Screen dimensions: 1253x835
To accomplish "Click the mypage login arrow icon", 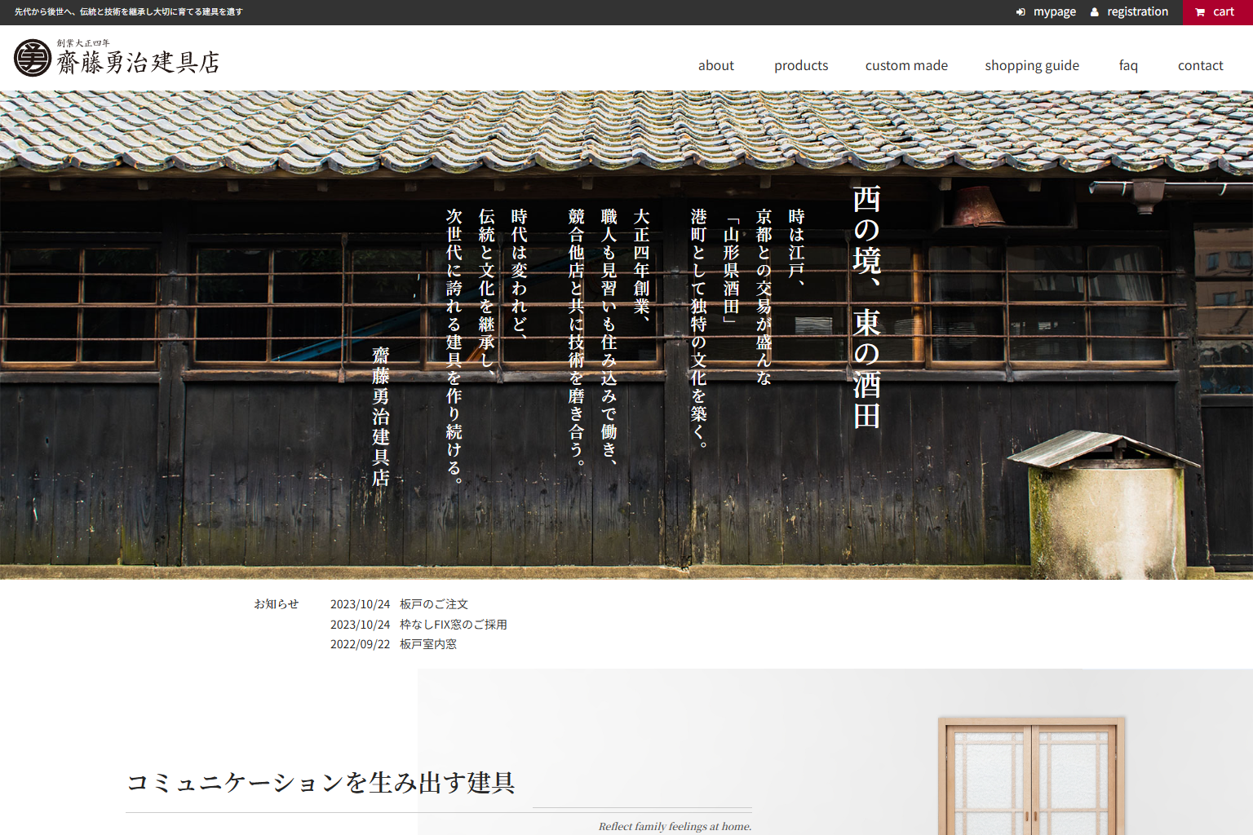I will (x=1021, y=12).
